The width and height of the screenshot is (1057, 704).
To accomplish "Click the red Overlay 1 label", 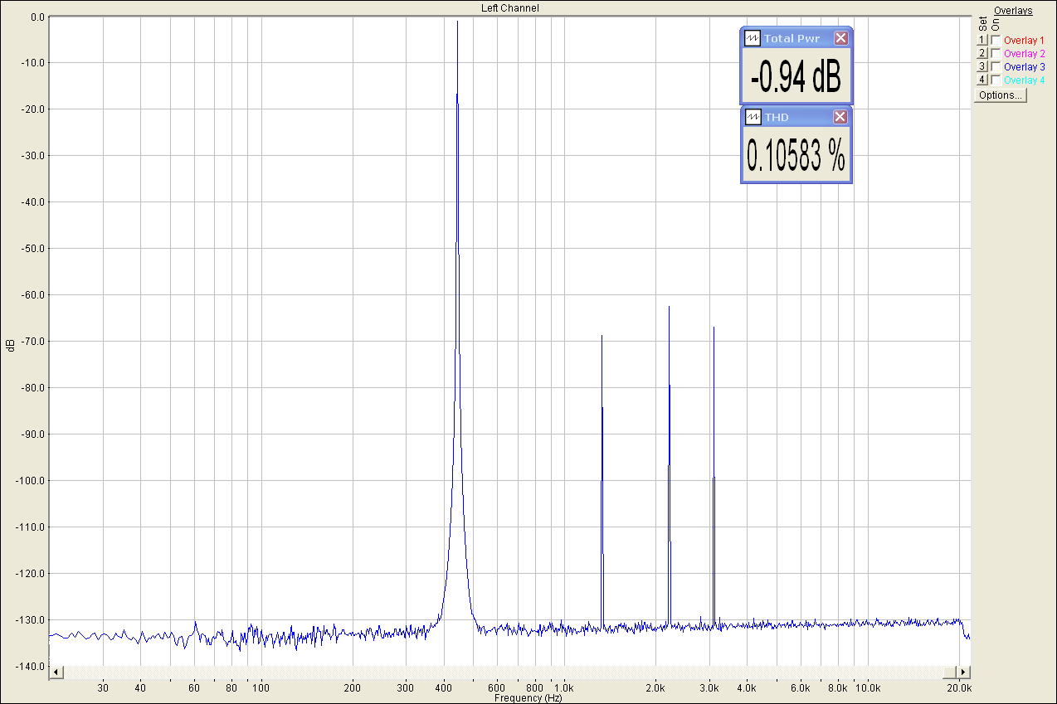I will point(1024,40).
